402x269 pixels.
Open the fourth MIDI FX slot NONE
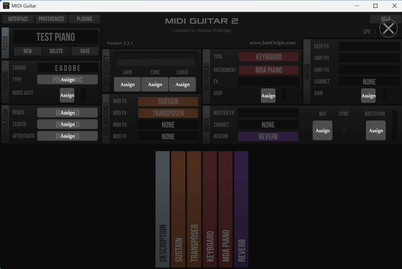(168, 137)
